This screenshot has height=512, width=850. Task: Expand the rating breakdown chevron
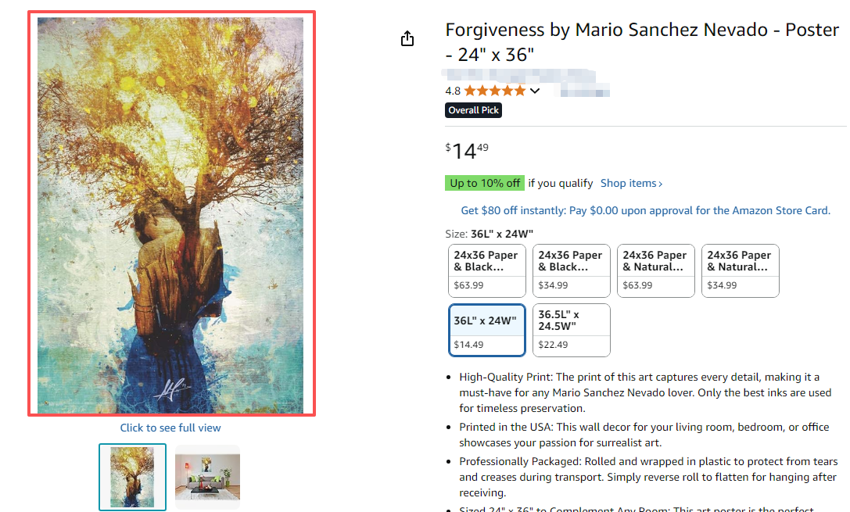[x=535, y=91]
